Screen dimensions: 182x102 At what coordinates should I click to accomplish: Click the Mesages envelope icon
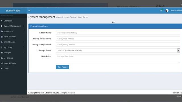point(2,53)
